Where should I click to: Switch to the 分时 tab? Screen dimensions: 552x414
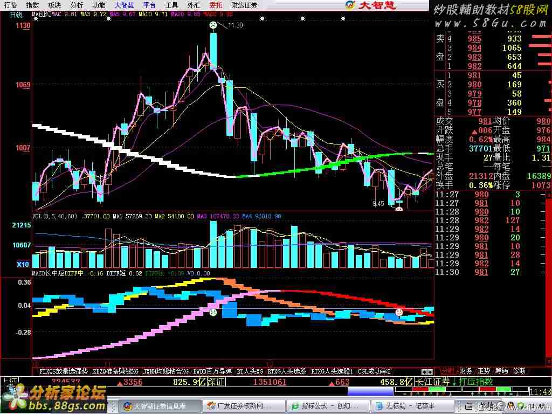coord(447,371)
